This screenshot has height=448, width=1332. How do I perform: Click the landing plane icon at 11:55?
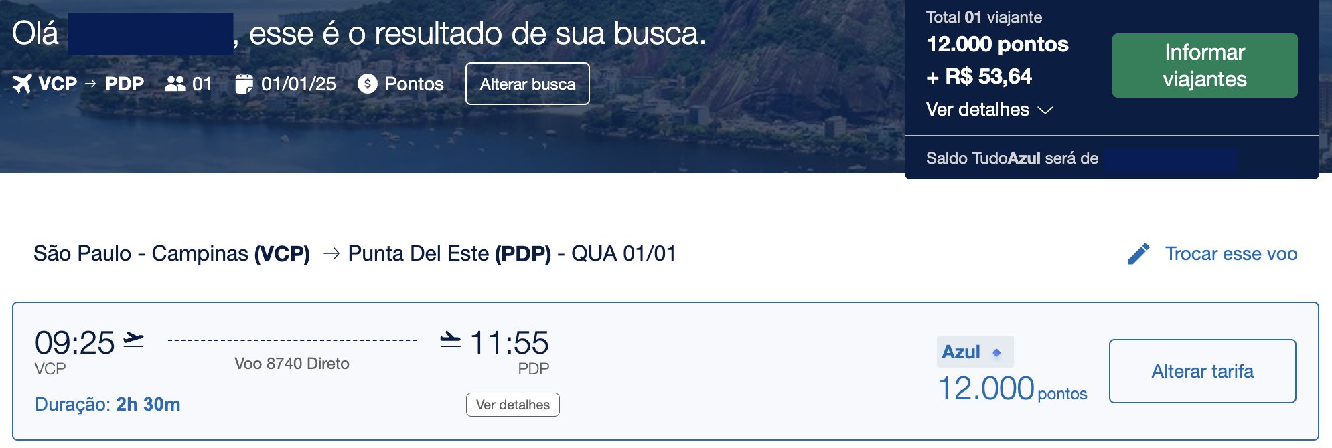click(450, 340)
